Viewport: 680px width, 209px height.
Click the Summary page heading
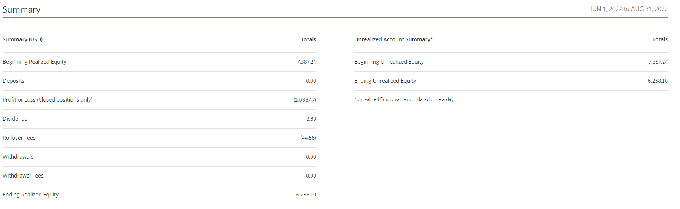pos(21,9)
